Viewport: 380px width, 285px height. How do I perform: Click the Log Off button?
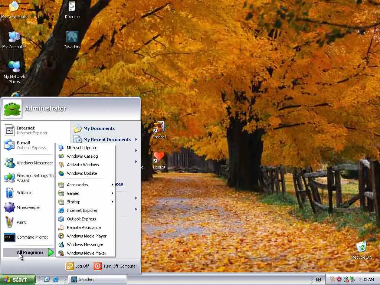(77, 266)
